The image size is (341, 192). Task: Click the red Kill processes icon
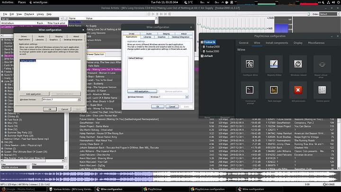(298, 90)
